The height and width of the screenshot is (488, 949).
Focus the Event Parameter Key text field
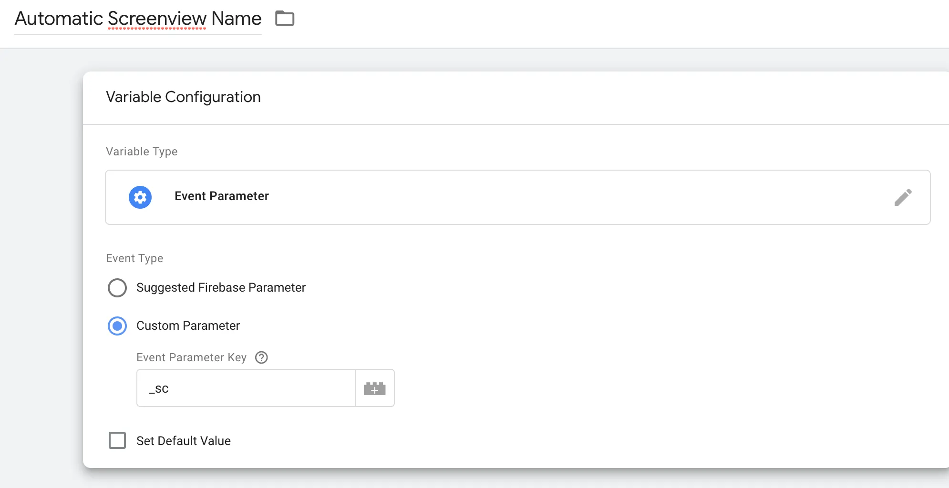tap(246, 388)
